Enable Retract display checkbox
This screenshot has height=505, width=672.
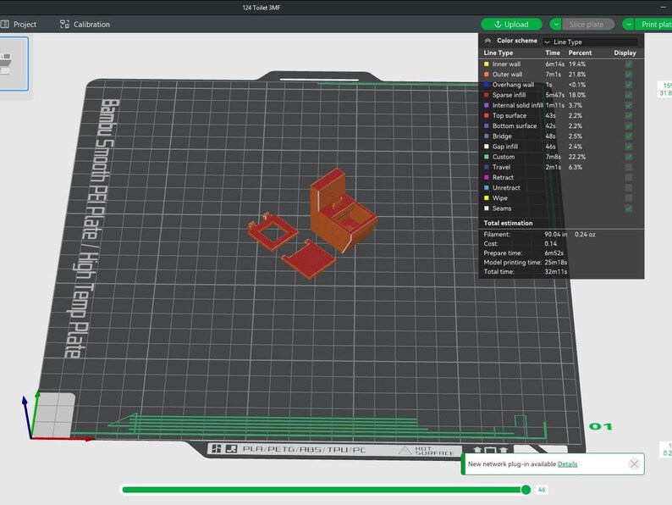click(628, 177)
